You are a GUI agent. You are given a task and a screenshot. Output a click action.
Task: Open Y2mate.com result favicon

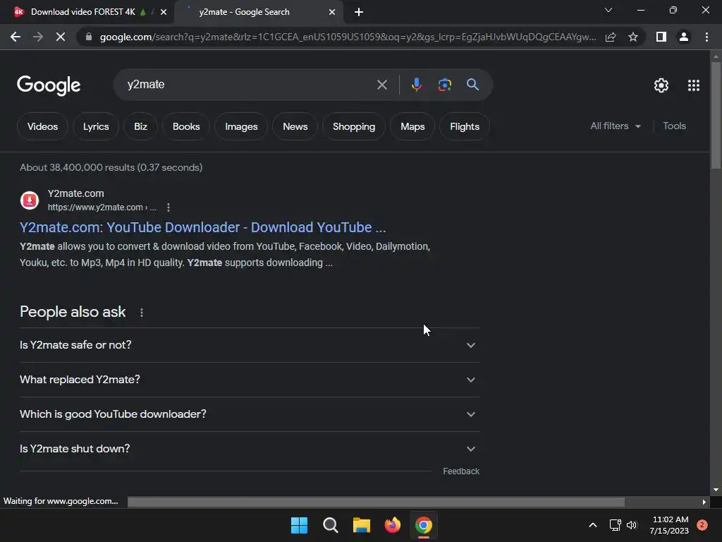tap(30, 200)
